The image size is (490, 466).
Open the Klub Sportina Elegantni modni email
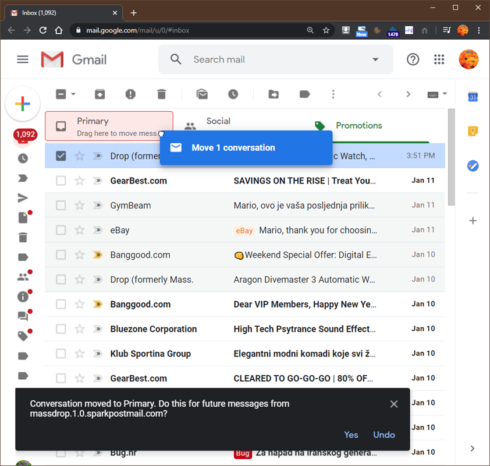[245, 354]
